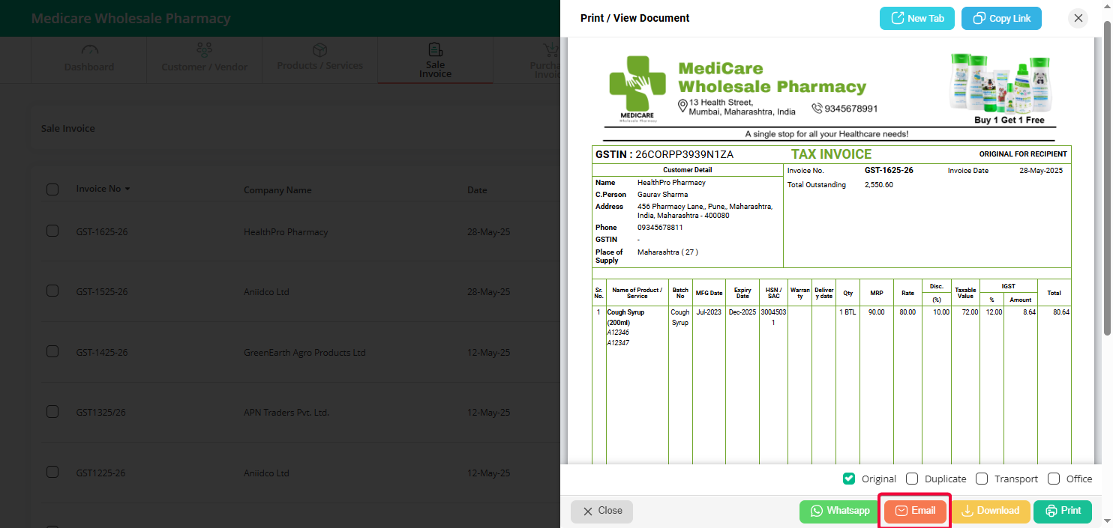Open the Products / Services box icon

(319, 50)
